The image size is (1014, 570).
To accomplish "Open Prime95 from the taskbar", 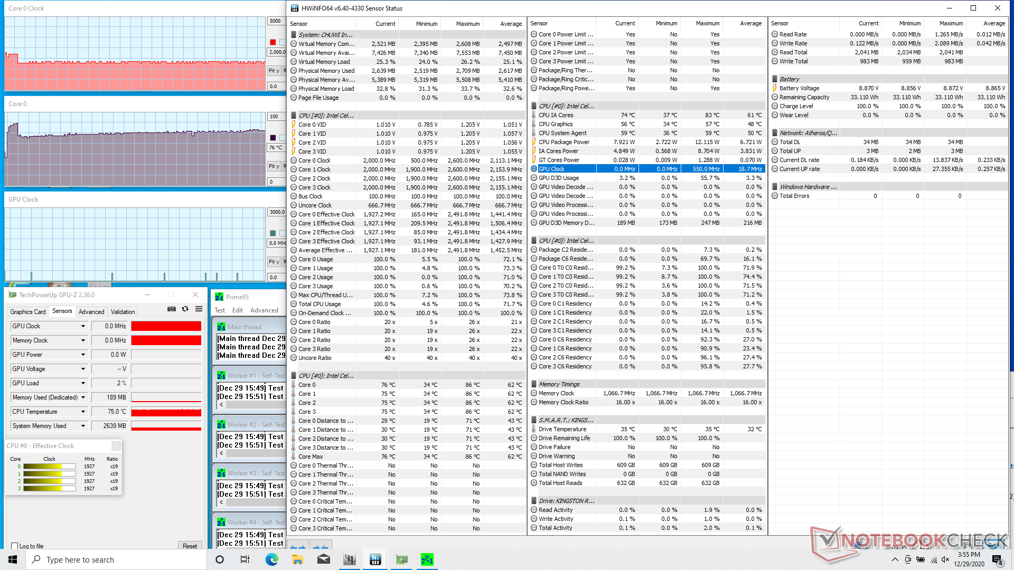I will (x=427, y=559).
